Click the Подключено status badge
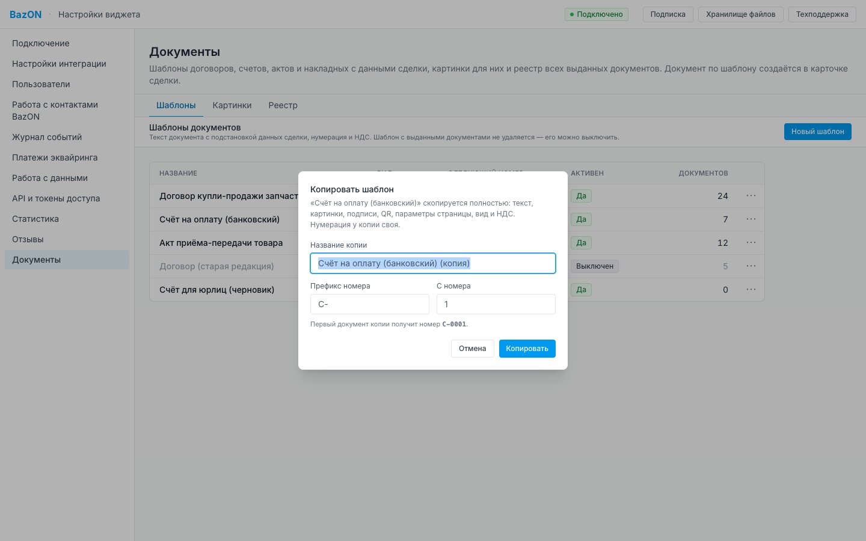This screenshot has height=541, width=866. pos(597,14)
